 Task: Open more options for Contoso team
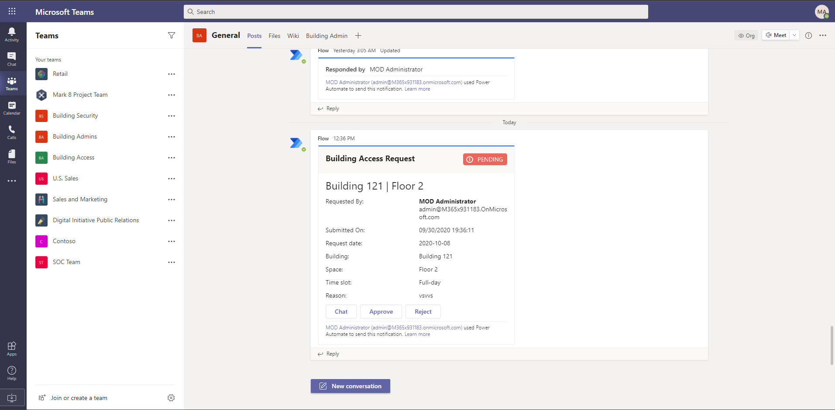172,241
